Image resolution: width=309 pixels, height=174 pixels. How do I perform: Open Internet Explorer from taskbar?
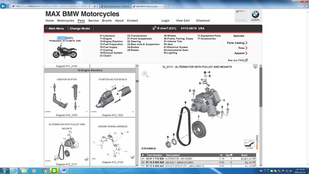(14, 171)
